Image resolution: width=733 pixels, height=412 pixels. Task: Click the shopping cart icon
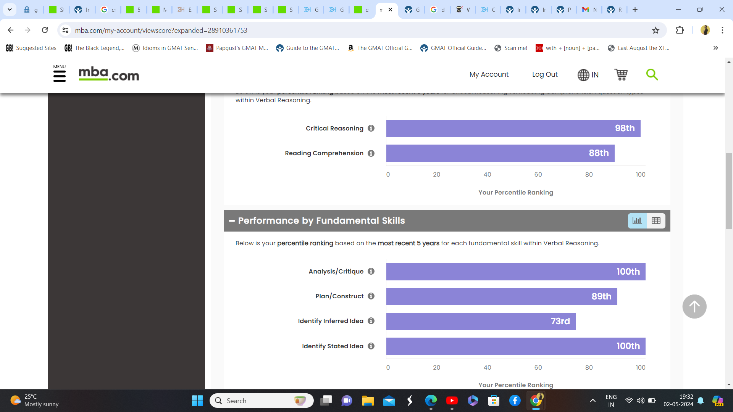621,74
